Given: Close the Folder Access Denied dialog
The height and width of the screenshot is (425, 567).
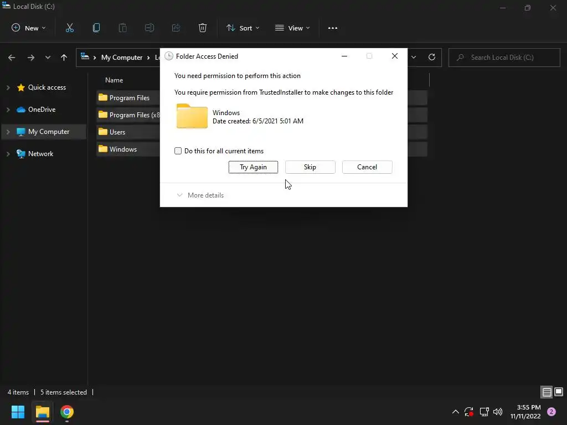Looking at the screenshot, I should (x=395, y=56).
